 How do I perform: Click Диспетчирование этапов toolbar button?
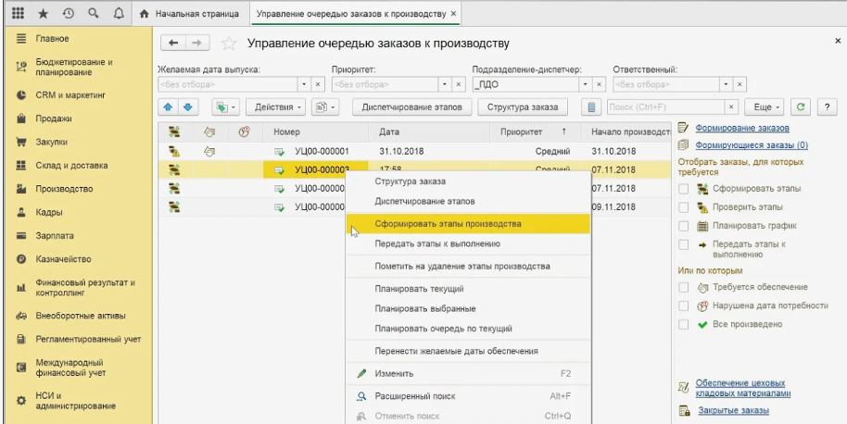point(412,106)
